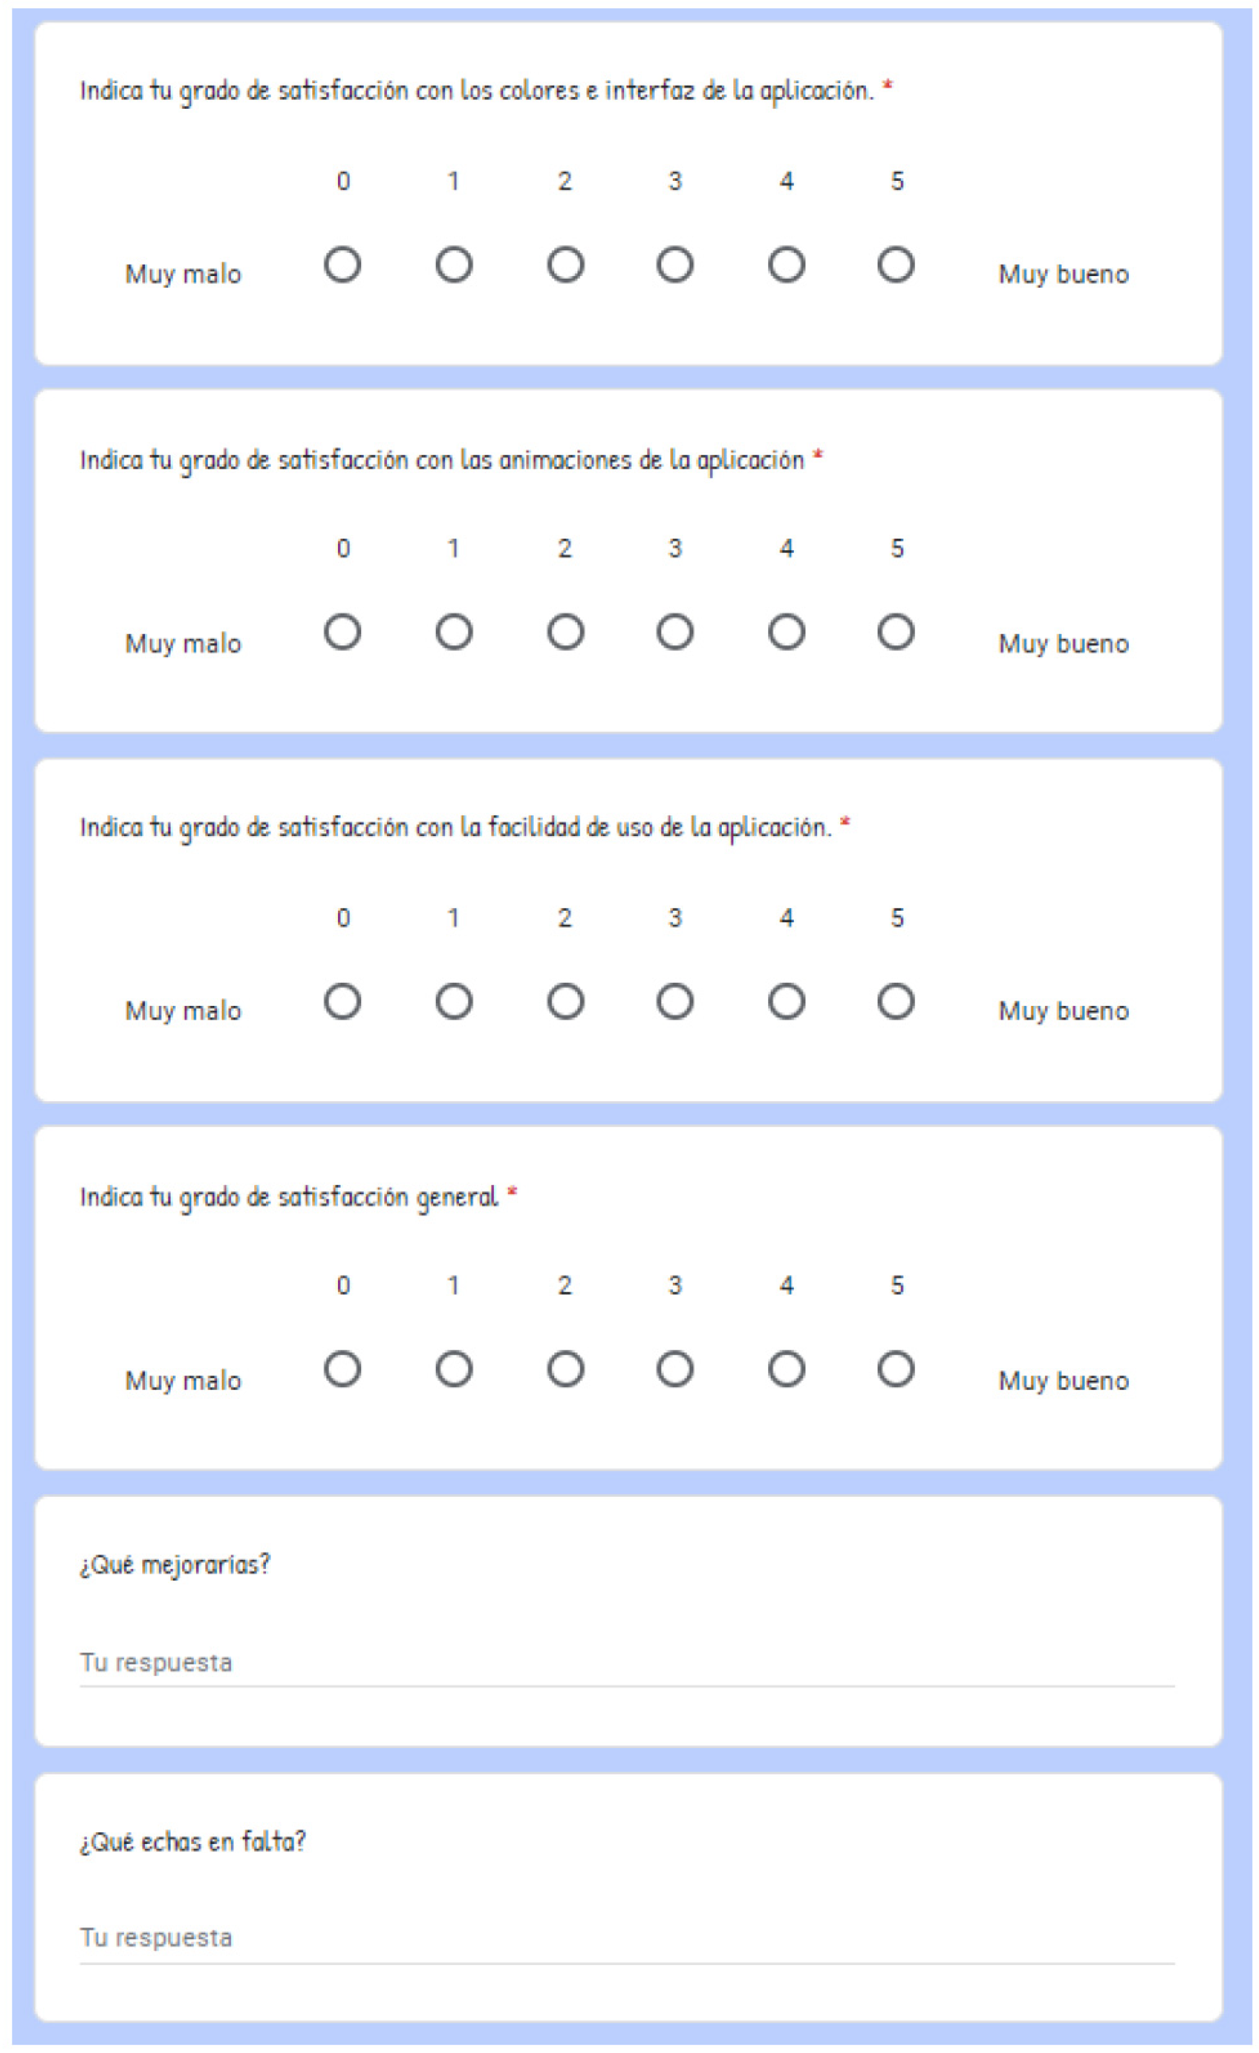Mark ease of use as 4
This screenshot has width=1259, height=2053.
point(787,1001)
